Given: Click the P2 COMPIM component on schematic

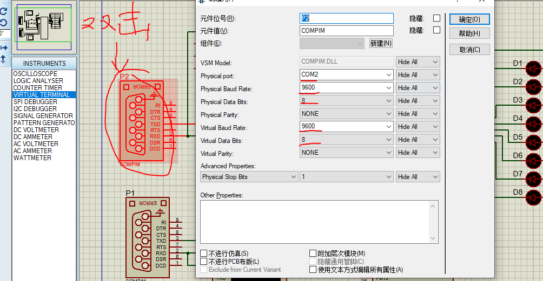Looking at the screenshot, I should (142, 121).
